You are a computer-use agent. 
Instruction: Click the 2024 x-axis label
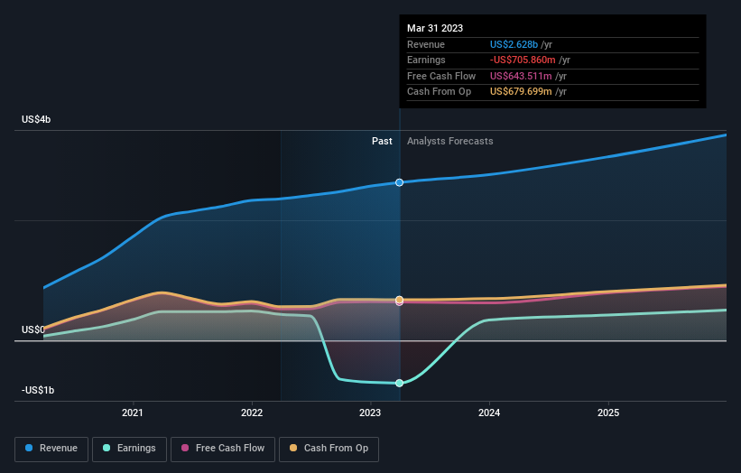click(489, 413)
